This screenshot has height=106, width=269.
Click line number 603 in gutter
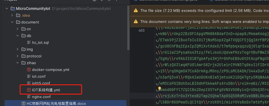point(141,31)
